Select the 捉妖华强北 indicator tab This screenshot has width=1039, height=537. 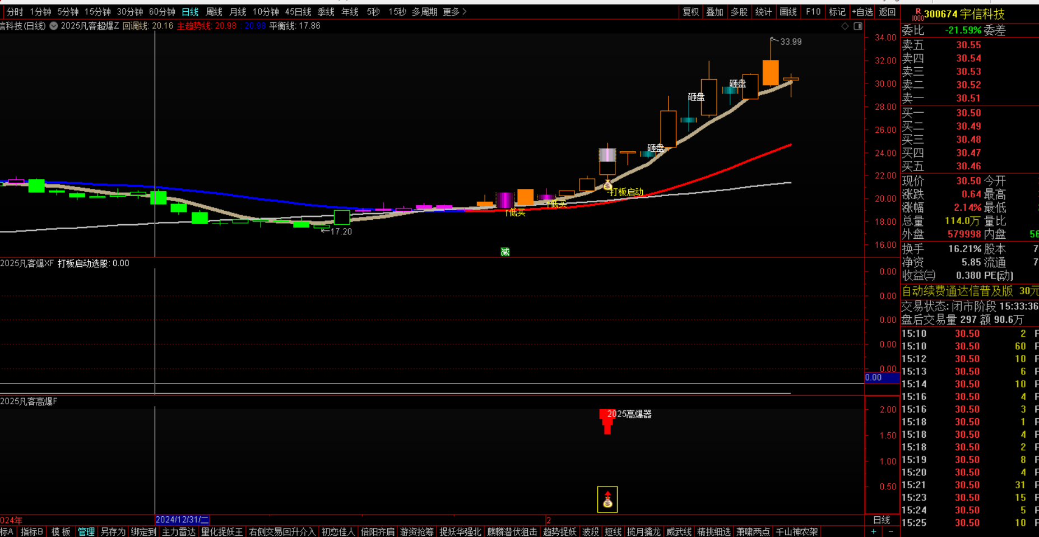[x=460, y=531]
